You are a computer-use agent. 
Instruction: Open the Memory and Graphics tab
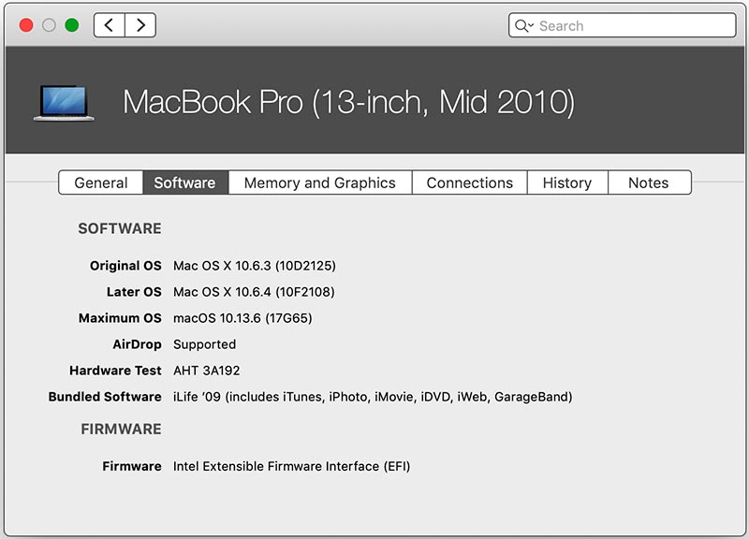[x=320, y=182]
